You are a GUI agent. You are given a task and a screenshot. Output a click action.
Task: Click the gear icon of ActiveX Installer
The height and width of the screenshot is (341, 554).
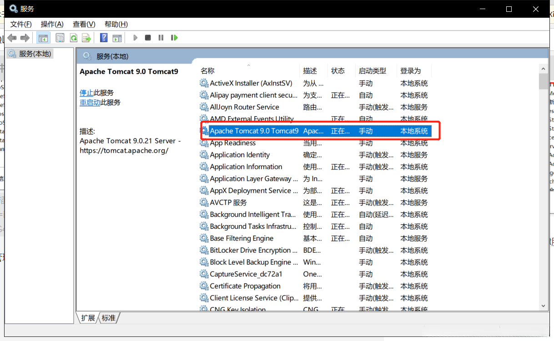point(204,83)
